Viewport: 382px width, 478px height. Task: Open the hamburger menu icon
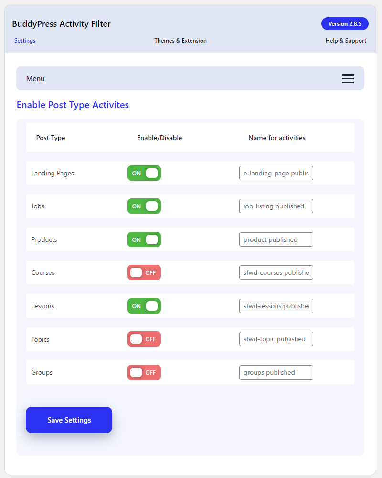[348, 79]
